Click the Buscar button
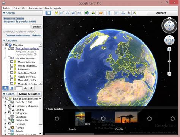The image size is (180, 137). click(37, 26)
